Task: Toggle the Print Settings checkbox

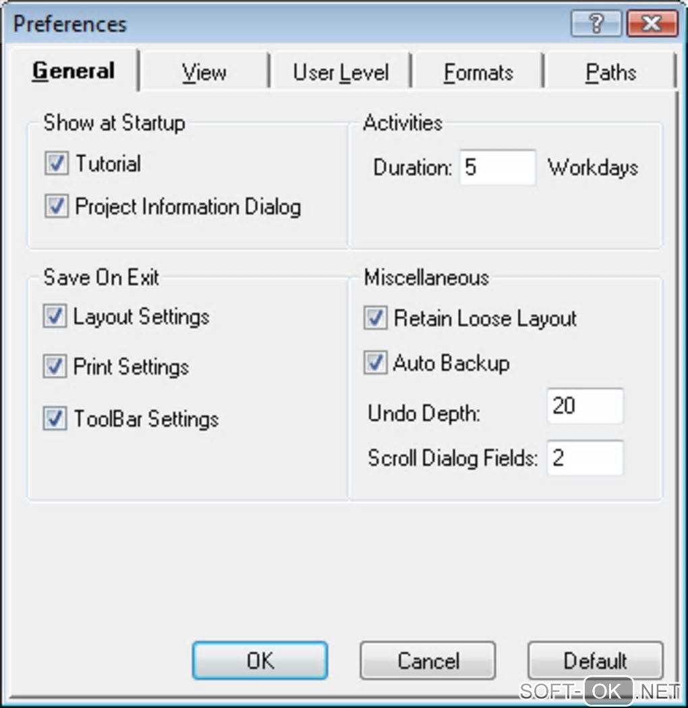Action: [x=55, y=367]
